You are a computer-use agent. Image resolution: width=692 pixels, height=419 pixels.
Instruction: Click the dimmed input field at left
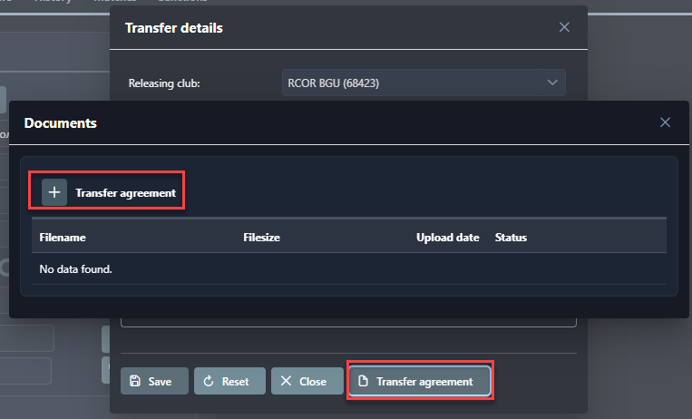pos(27,338)
